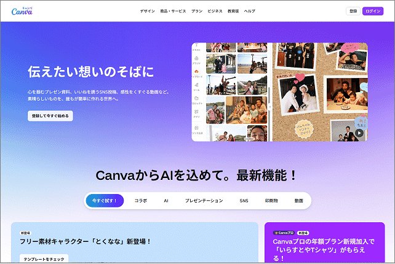
Task: Open the ヘルプ menu
Action: coord(250,11)
